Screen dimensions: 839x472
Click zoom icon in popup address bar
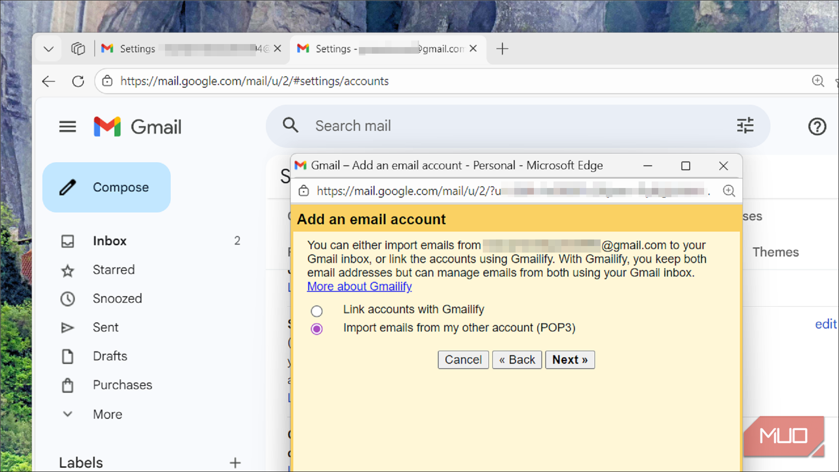(729, 191)
